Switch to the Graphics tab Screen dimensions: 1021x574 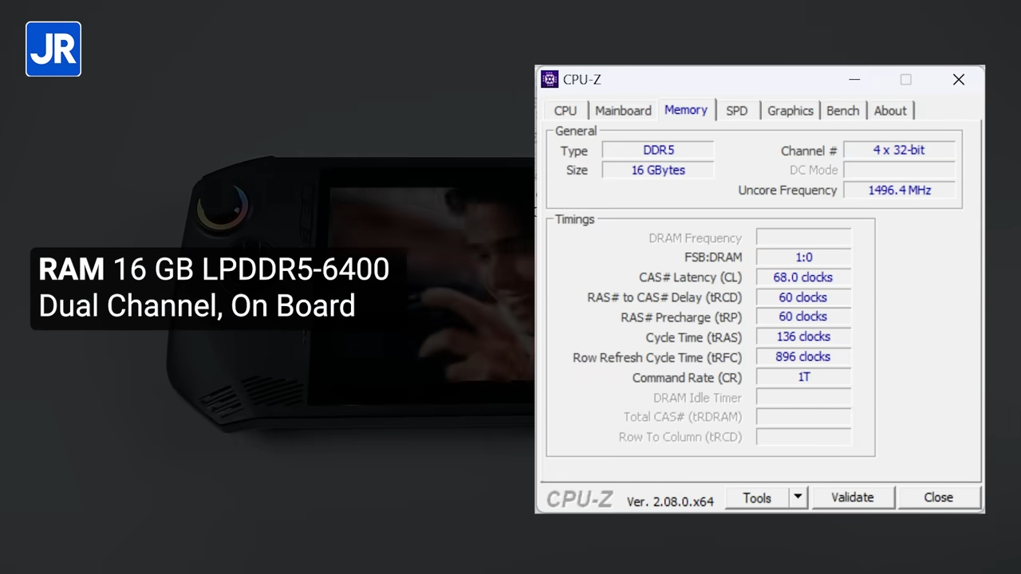(790, 111)
